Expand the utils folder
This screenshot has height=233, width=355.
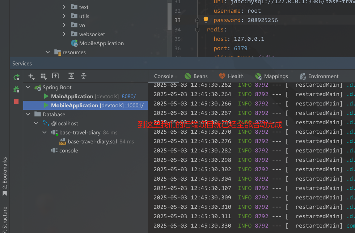pyautogui.click(x=64, y=16)
